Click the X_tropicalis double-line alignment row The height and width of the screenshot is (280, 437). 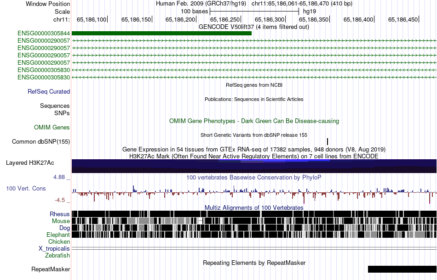[x=254, y=248]
